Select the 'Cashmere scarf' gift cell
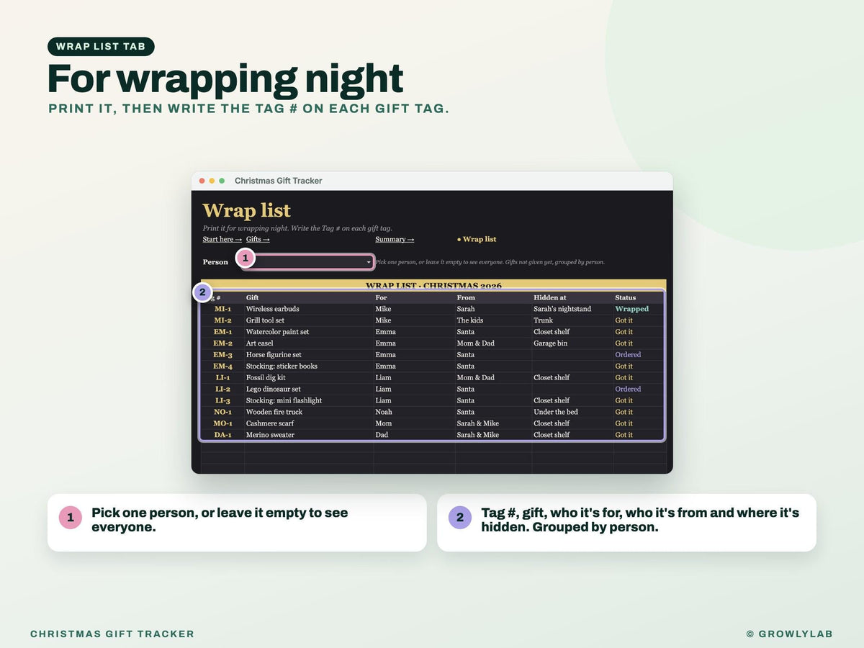864x648 pixels. click(270, 424)
